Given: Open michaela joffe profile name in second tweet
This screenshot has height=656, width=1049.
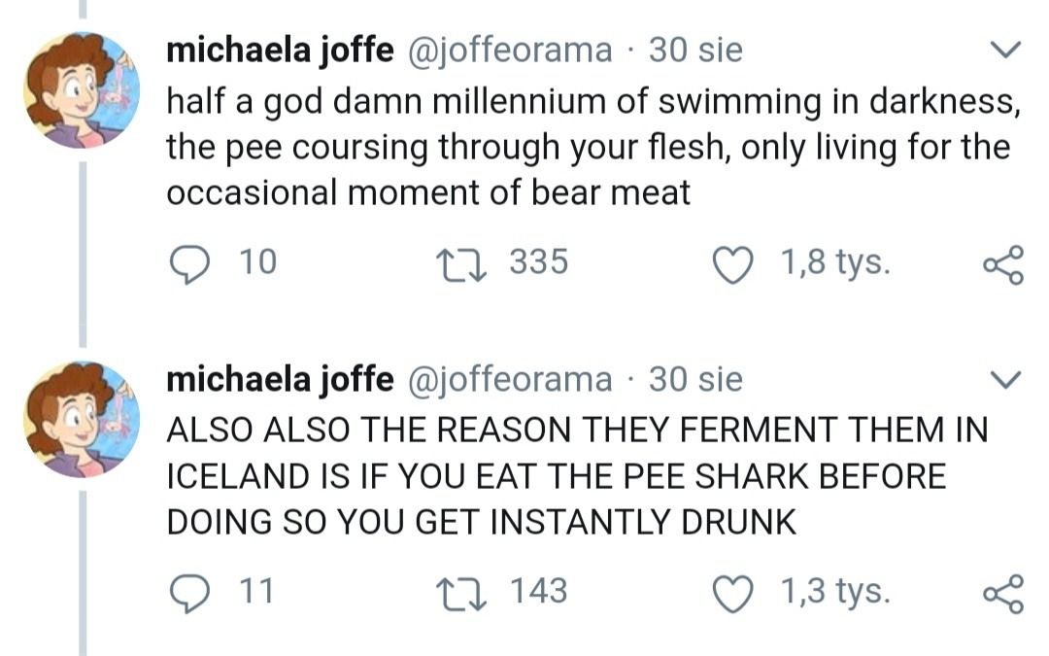Looking at the screenshot, I should click(280, 379).
